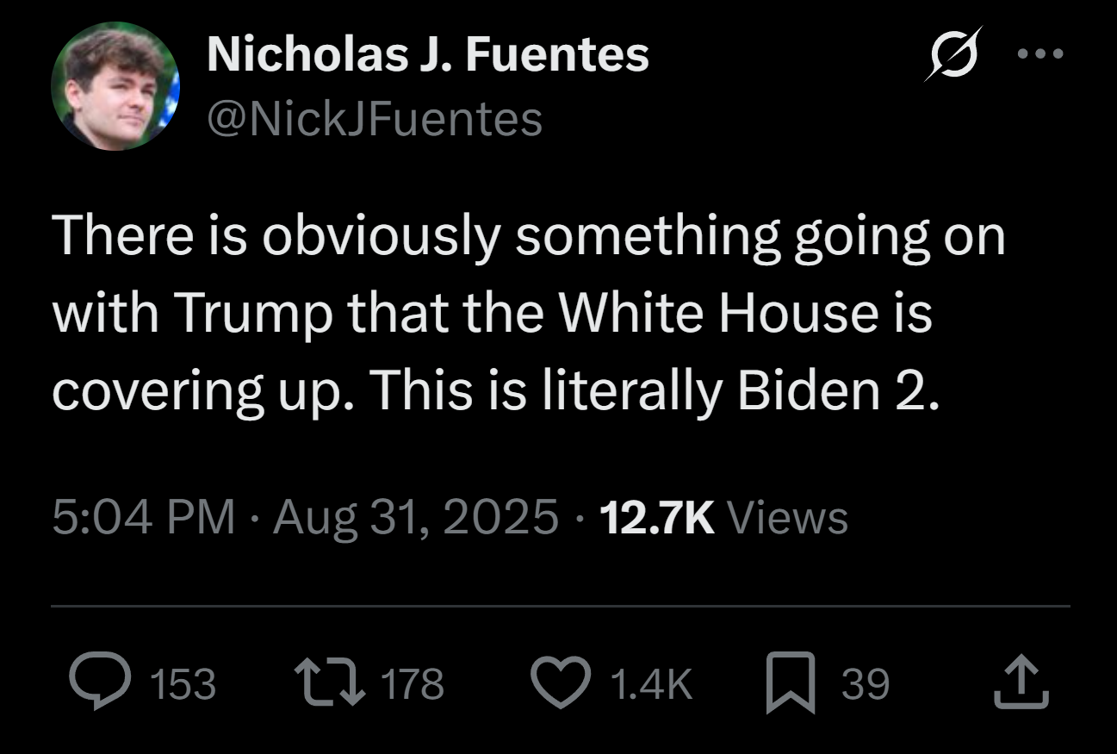Click the Aug 31, 2025 date
Screen dimensions: 1117x754
(x=416, y=518)
